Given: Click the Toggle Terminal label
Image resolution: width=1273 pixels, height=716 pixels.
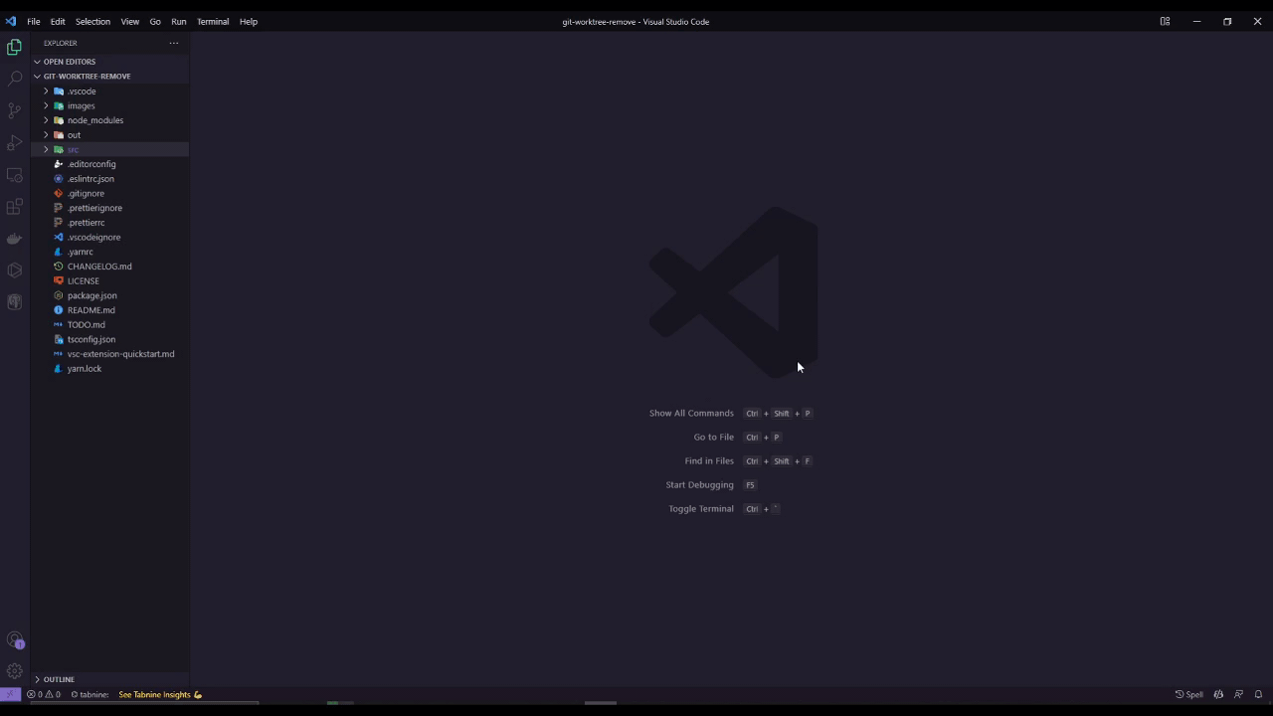Looking at the screenshot, I should tap(701, 508).
